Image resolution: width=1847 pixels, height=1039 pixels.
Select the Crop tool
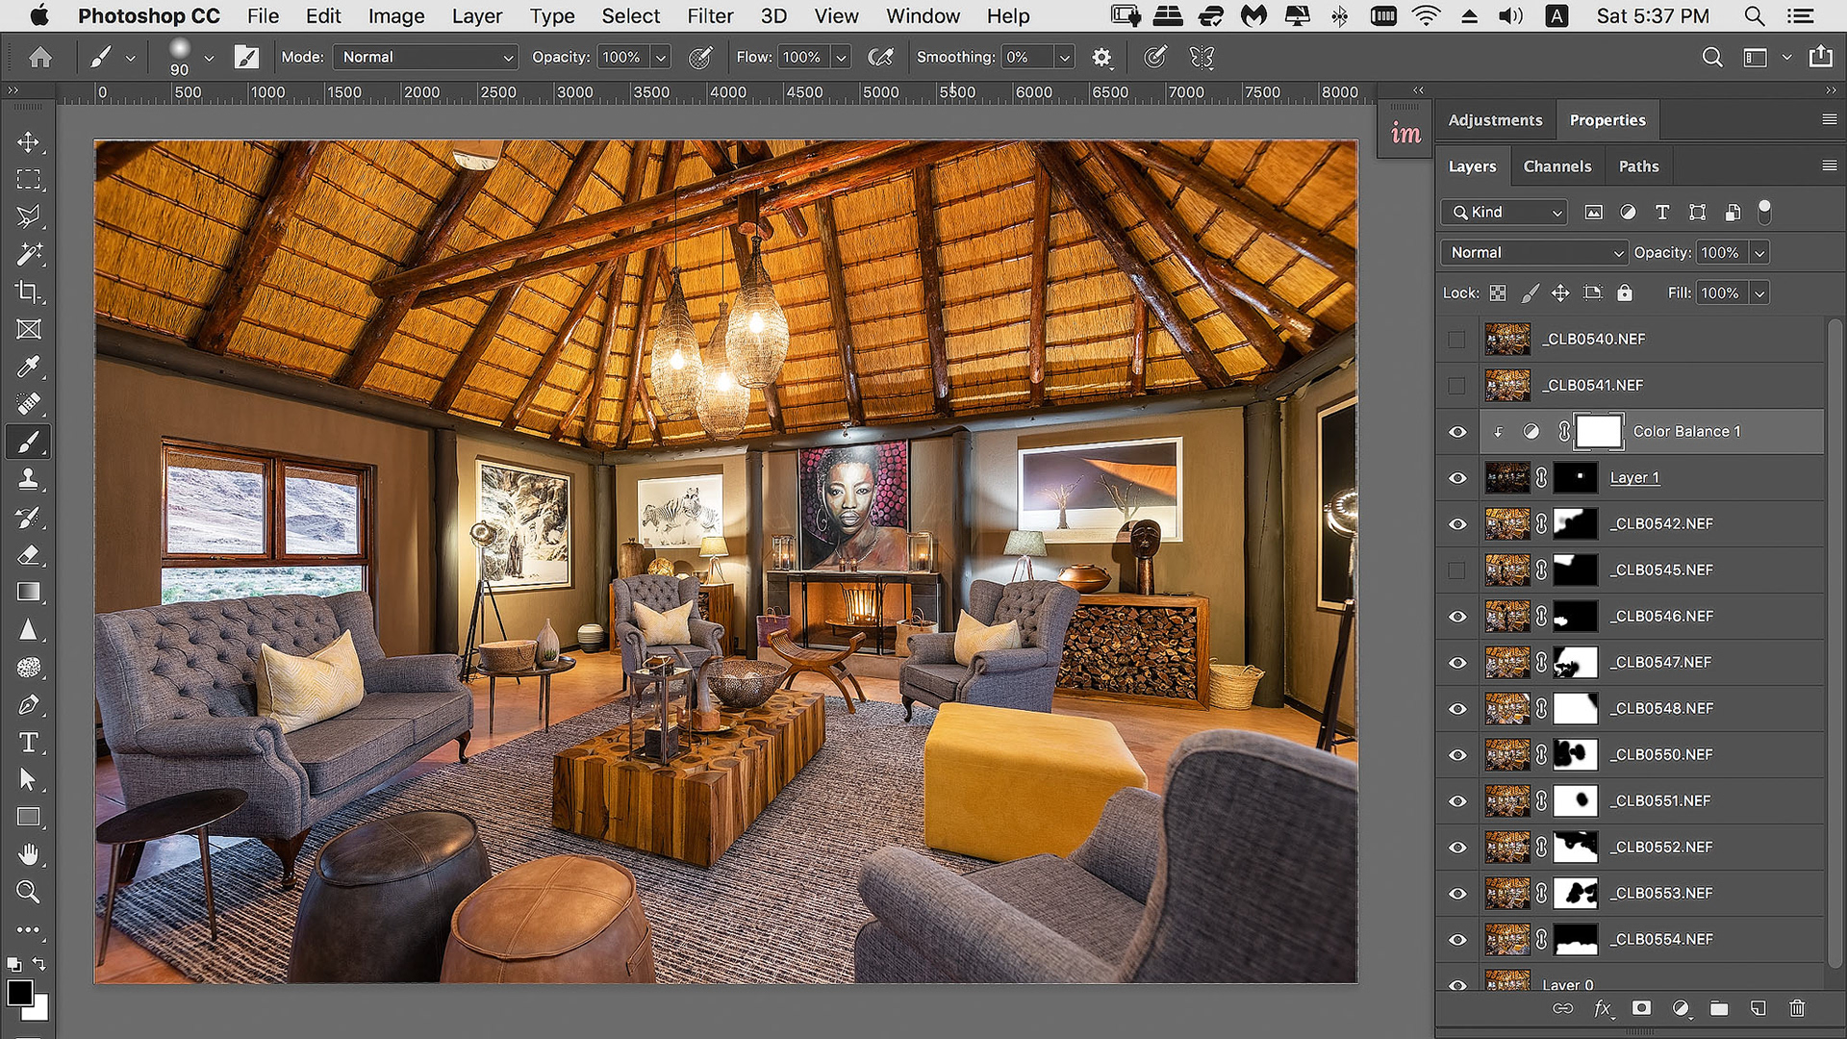click(x=28, y=291)
